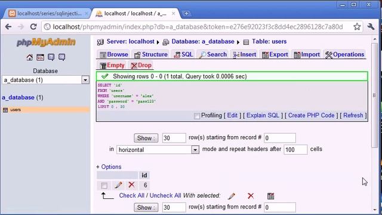Close the localhost/series/sqlinjecti tab
Viewport: 382px width, 215px height.
coord(86,14)
